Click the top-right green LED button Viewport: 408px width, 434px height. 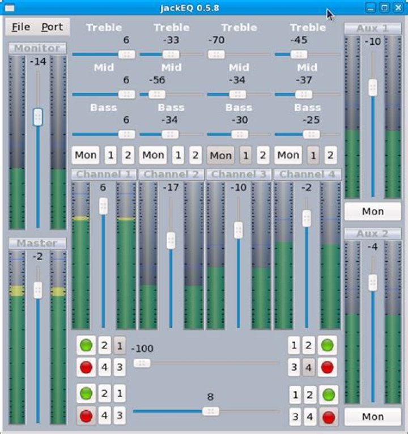click(x=327, y=345)
